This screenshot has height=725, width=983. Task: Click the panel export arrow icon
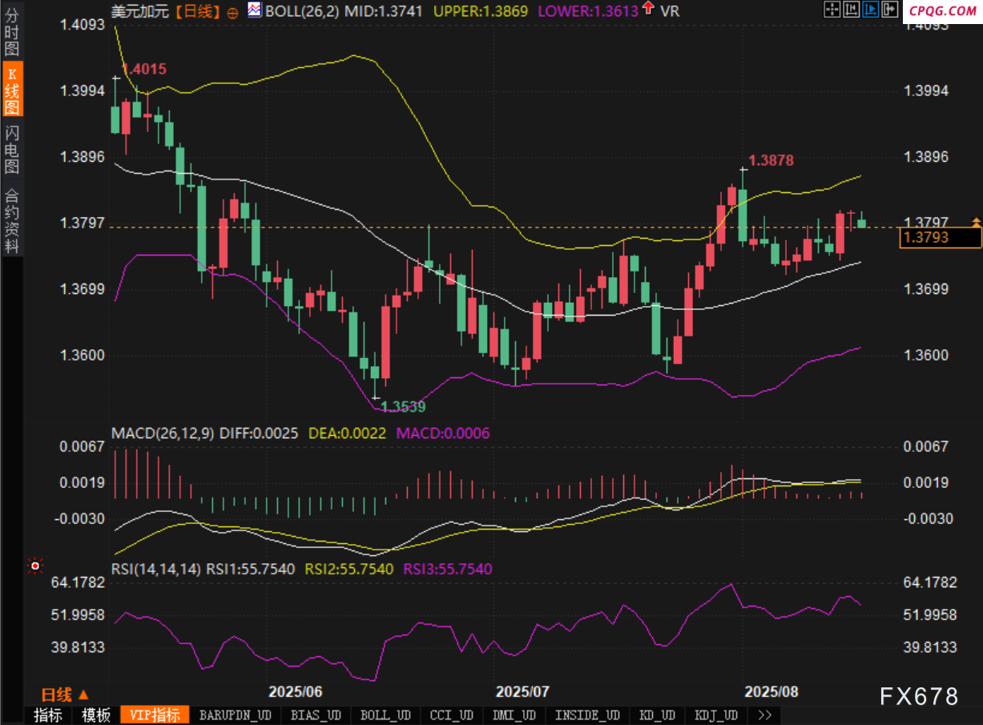pos(889,10)
